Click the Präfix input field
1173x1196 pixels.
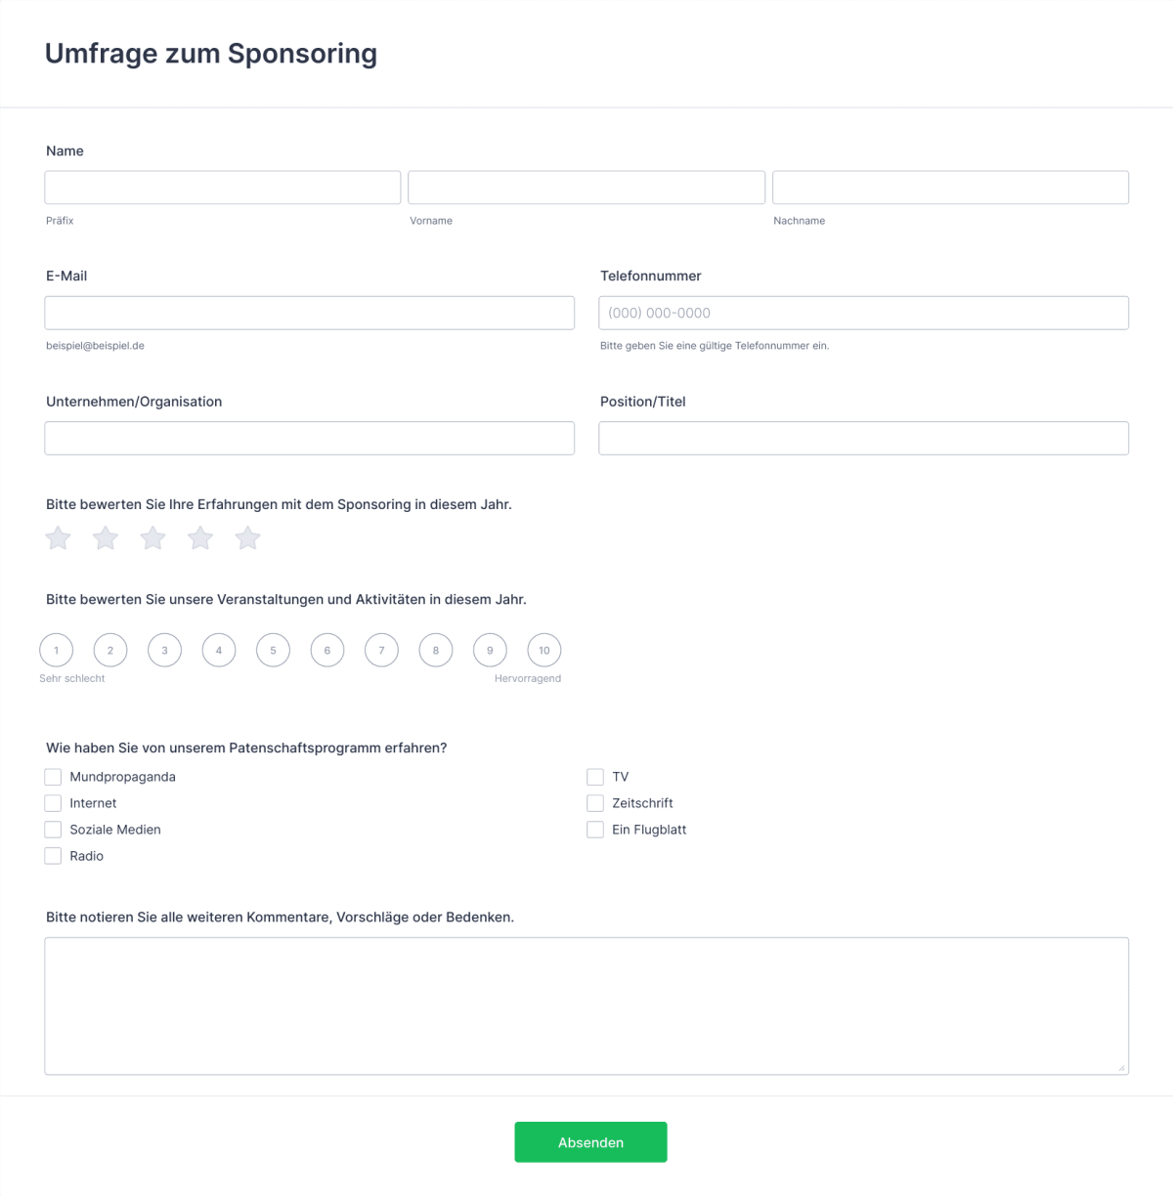[x=222, y=187]
